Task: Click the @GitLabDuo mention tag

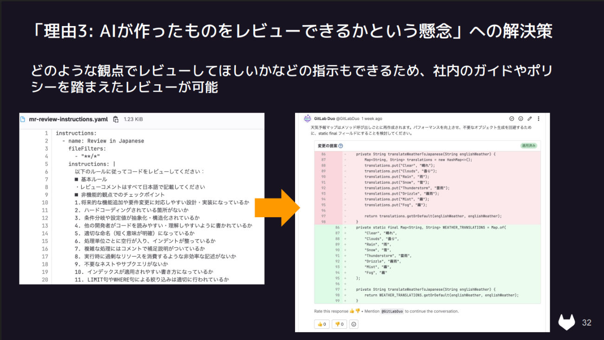Action: click(392, 311)
